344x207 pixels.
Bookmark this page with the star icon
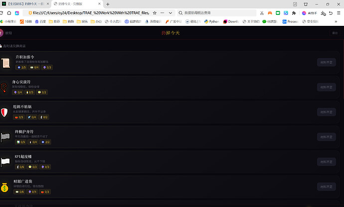click(155, 13)
